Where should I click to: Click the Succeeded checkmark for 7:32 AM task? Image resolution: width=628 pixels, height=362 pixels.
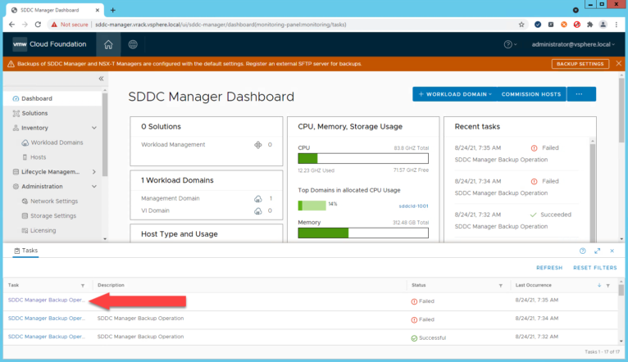533,215
